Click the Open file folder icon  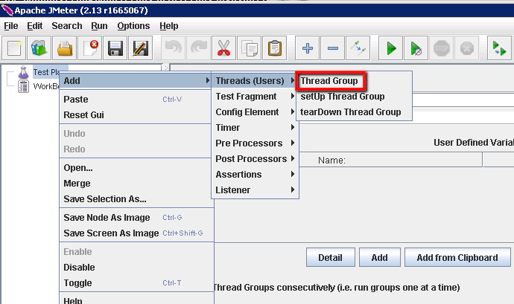[x=65, y=48]
